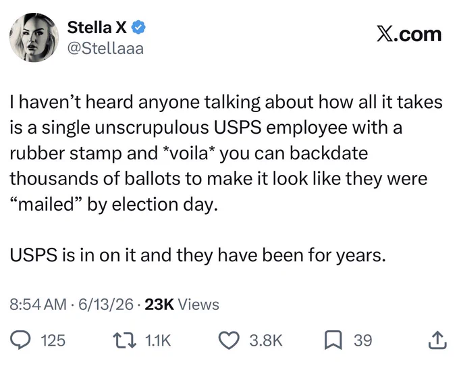The height and width of the screenshot is (370, 459).
Task: Click the 6/13/26 date
Action: (106, 305)
